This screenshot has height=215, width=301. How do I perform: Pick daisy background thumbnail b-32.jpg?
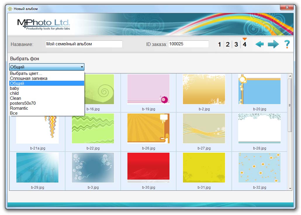(x=259, y=168)
